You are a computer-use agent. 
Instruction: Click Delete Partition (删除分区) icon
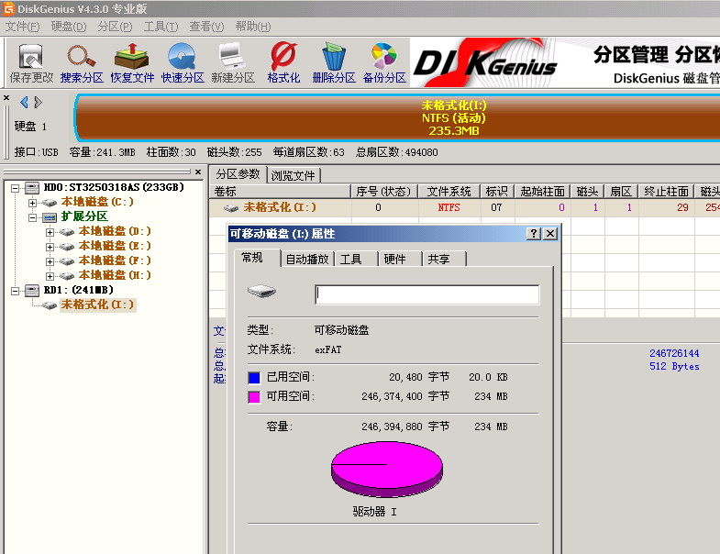[334, 63]
